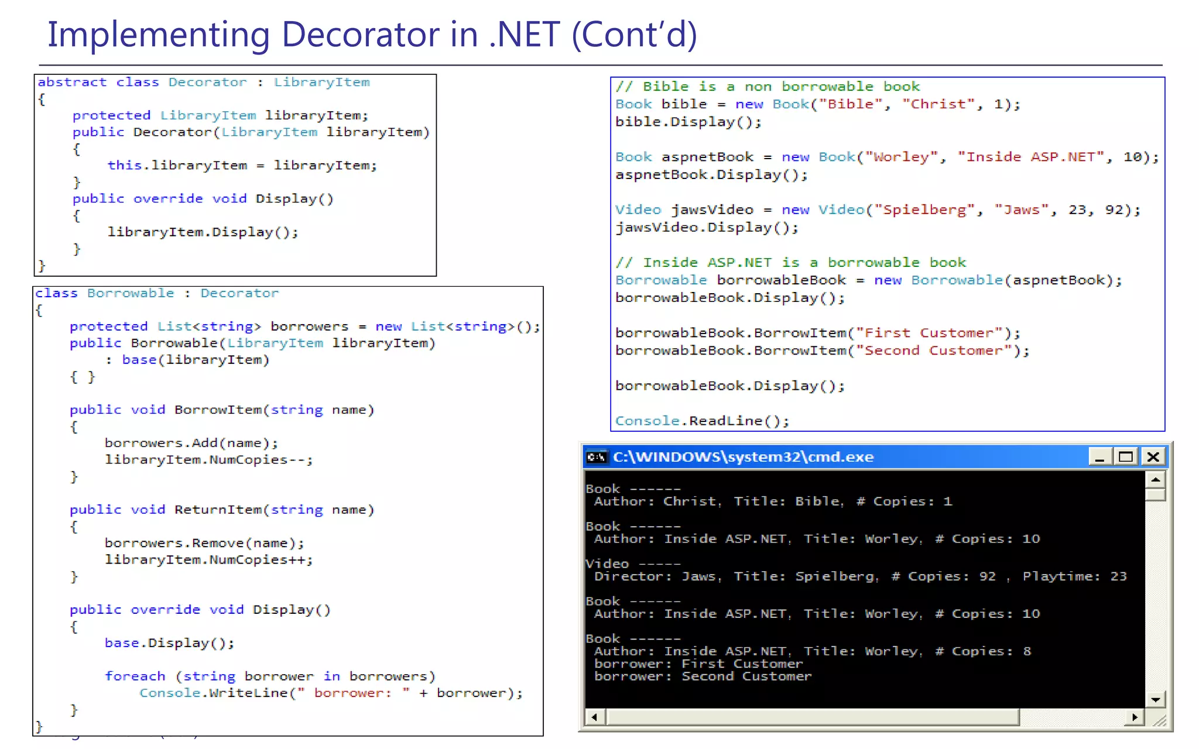Click the console horizontal scrollbar thumb
This screenshot has height=749, width=1199.
[813, 717]
